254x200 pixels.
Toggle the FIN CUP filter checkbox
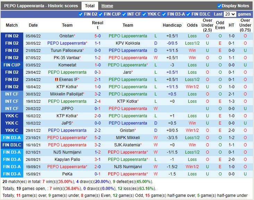pyautogui.click(x=101, y=14)
